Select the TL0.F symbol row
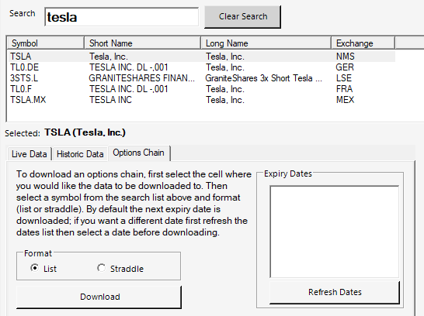The image size is (424, 316). [201, 89]
